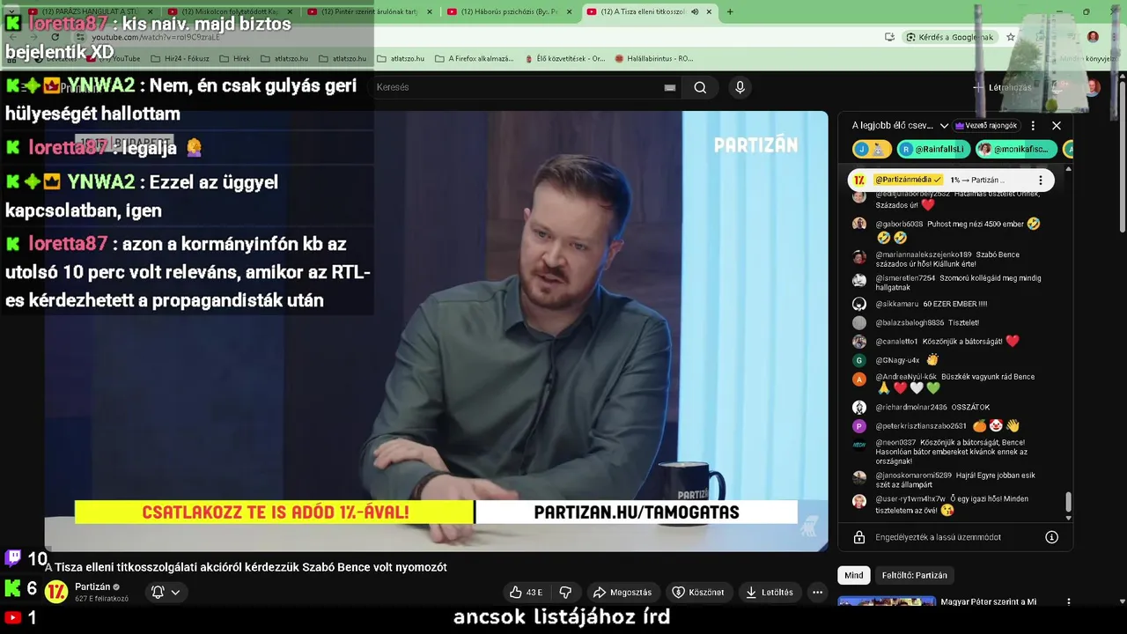Viewport: 1127px width, 634px height.
Task: Click the install/cast screen icon in address bar
Action: click(889, 37)
